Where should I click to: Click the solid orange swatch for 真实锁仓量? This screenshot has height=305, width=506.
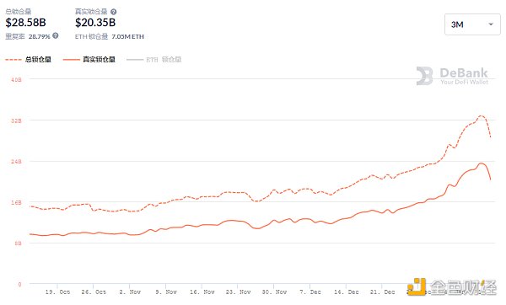72,60
